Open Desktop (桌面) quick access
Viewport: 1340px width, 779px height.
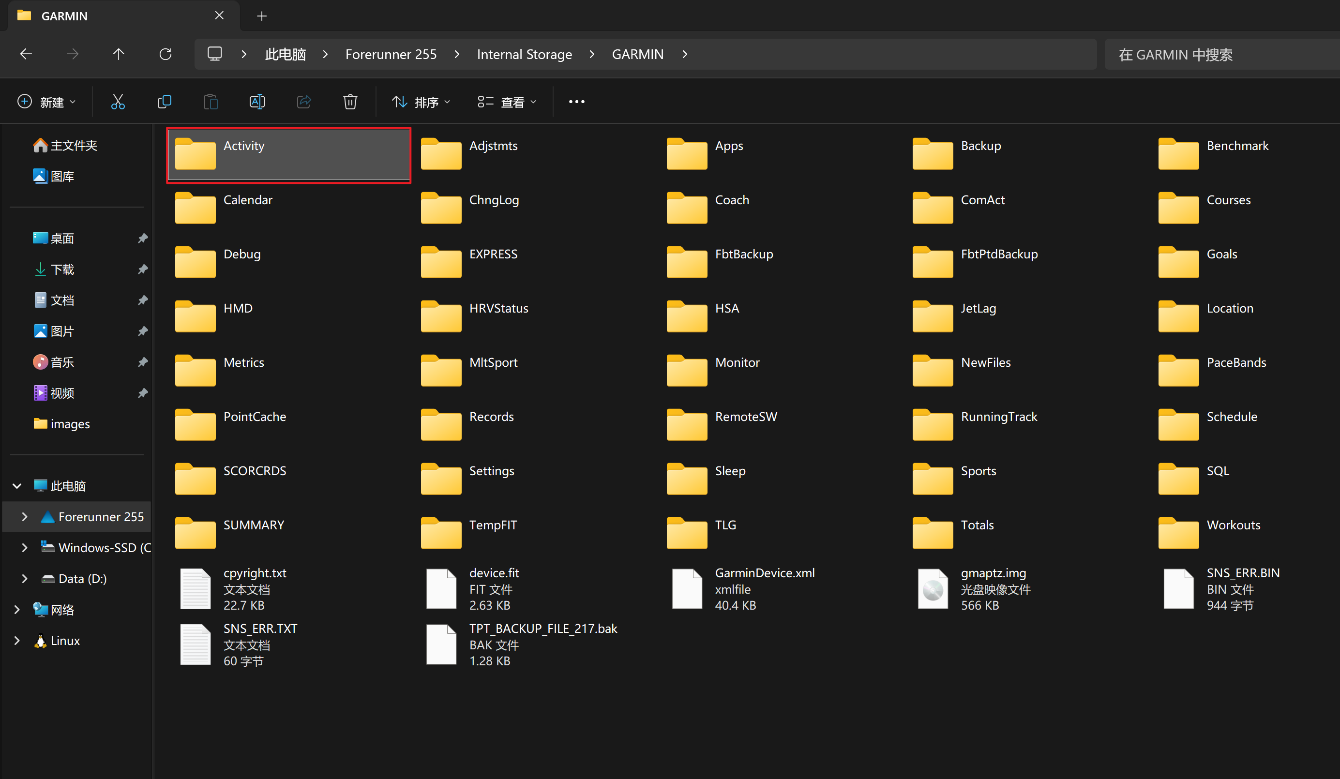pyautogui.click(x=54, y=238)
